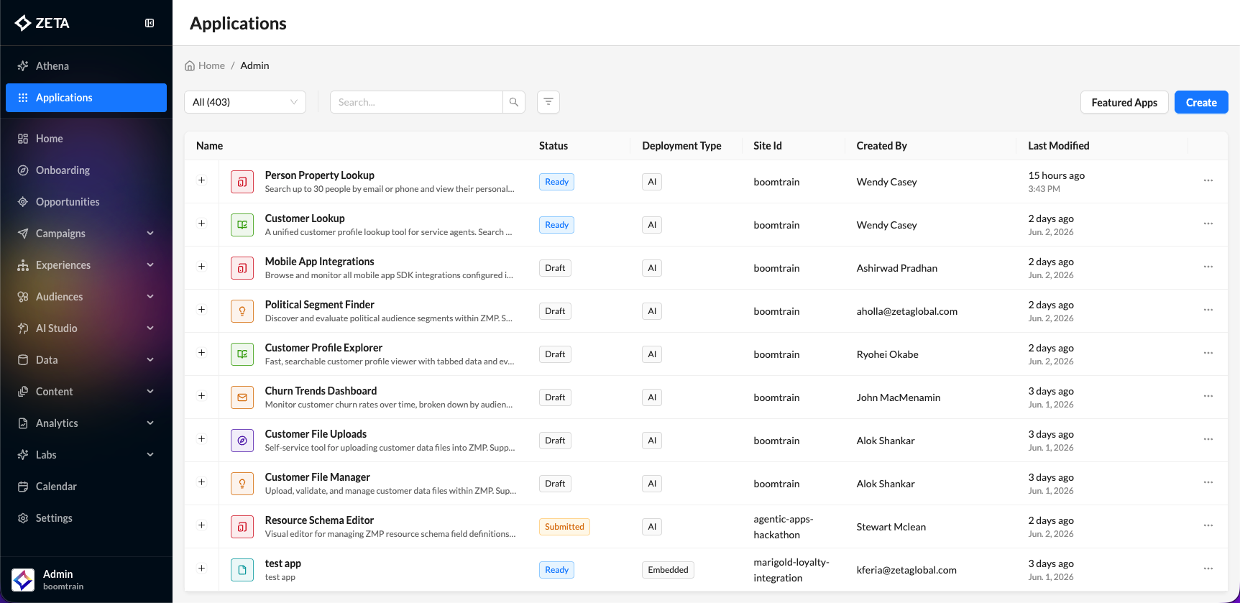Viewport: 1240px width, 603px height.
Task: Open Athena in the sidebar
Action: tap(86, 66)
